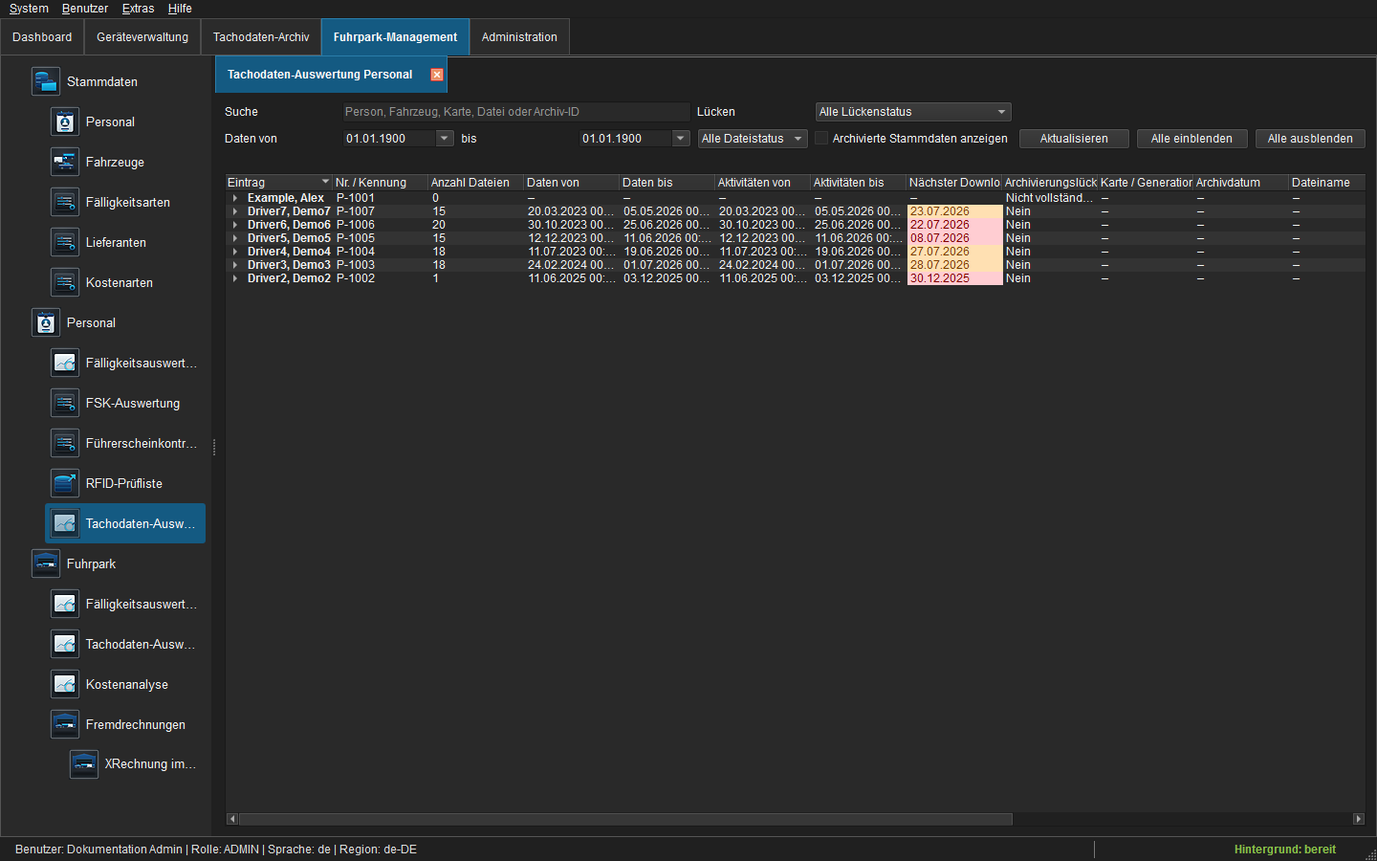Click the XRechnung import icon
This screenshot has height=861, width=1377.
[x=84, y=763]
